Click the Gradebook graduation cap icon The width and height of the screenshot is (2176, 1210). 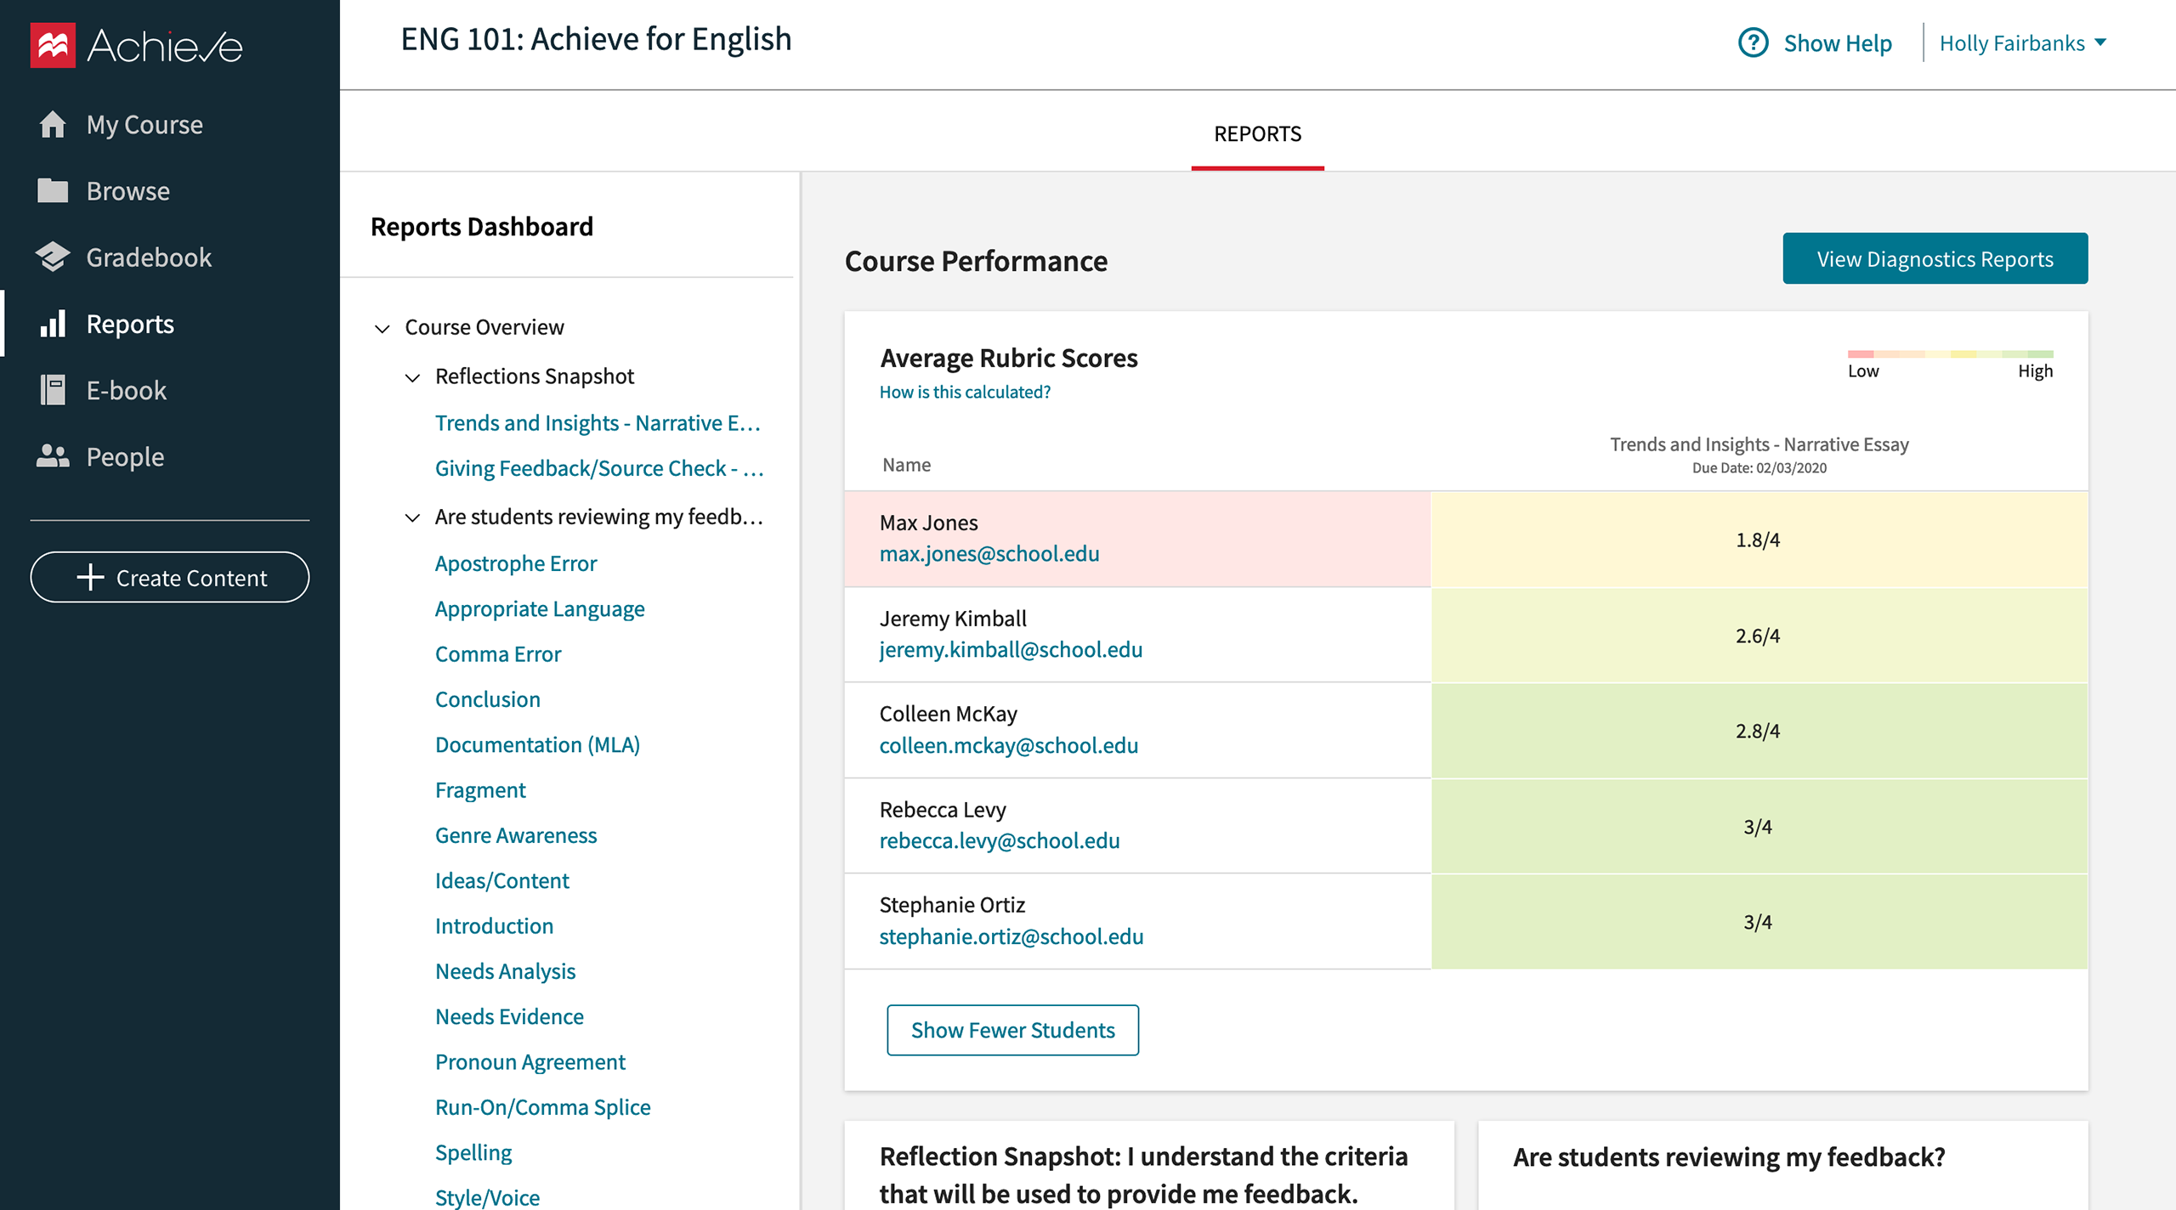53,257
